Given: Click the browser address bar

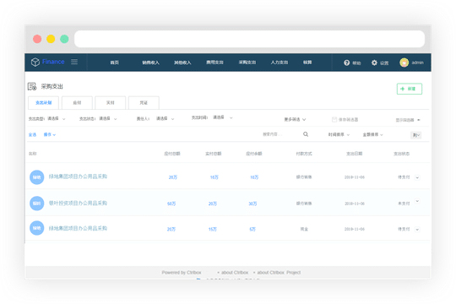Looking at the screenshot, I should (249, 39).
